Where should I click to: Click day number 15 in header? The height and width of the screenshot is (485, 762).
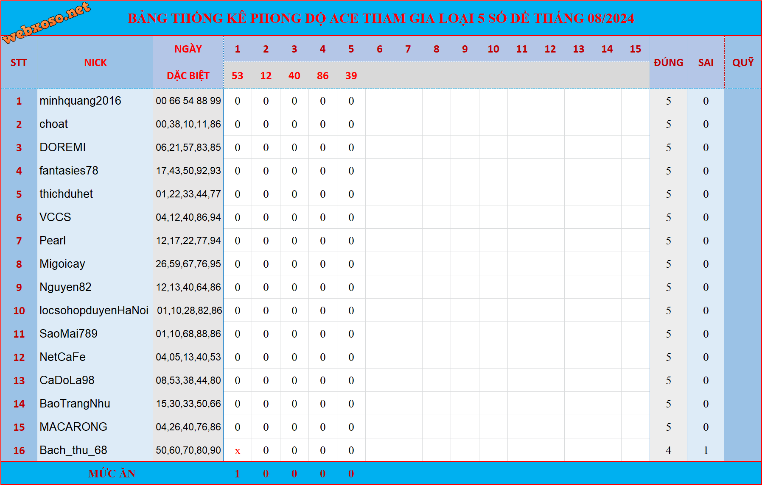[635, 49]
